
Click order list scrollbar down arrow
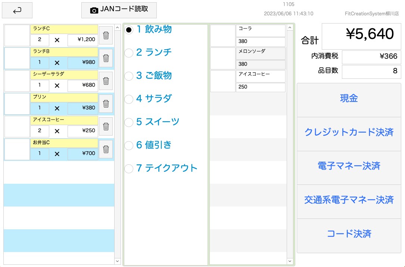[118, 261]
